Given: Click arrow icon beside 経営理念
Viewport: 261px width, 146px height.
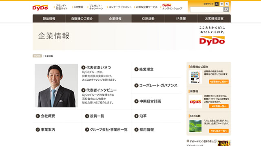Looking at the screenshot, I should [x=136, y=69].
